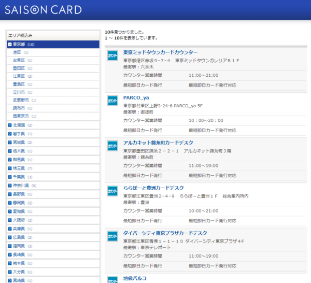Click text 最寄駅：豊洲

coord(136,203)
